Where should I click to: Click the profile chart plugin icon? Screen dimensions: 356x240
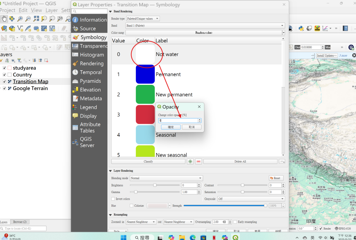[x=325, y=28]
